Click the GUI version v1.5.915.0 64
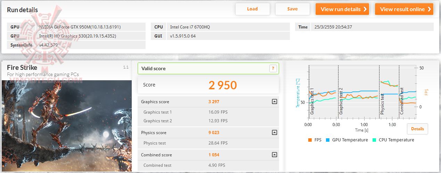The height and width of the screenshot is (173, 441). pos(183,36)
